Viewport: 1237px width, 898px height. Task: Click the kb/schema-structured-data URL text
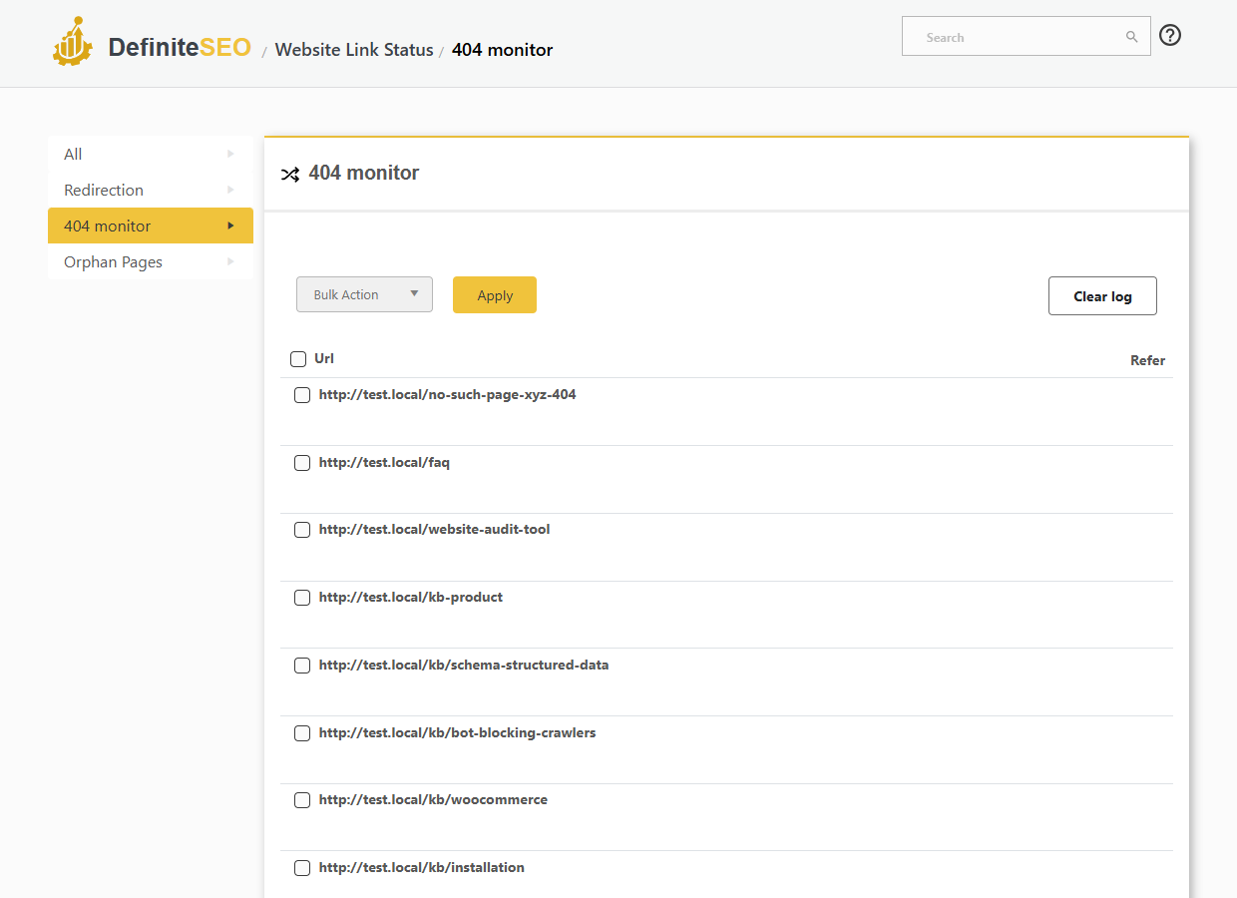coord(464,665)
